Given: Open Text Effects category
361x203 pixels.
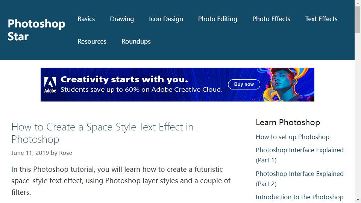Looking at the screenshot, I should 321,19.
